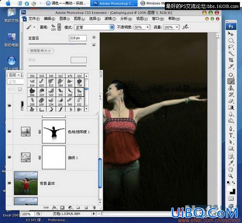Viewport: 242px width, 223px height.
Task: Open the tool preset picker arrow
Action: coord(34,27)
